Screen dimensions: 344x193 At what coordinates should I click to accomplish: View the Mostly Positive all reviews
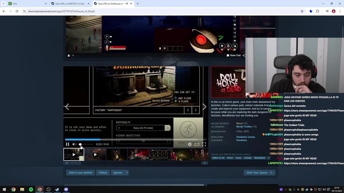[244, 127]
